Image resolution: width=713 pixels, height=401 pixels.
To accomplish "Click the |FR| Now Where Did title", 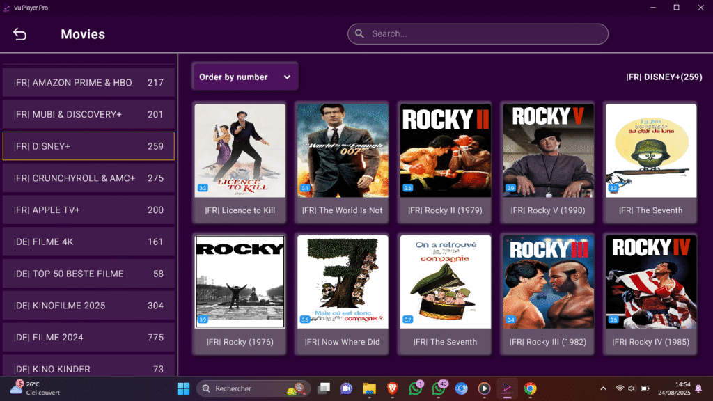I will 343,342.
